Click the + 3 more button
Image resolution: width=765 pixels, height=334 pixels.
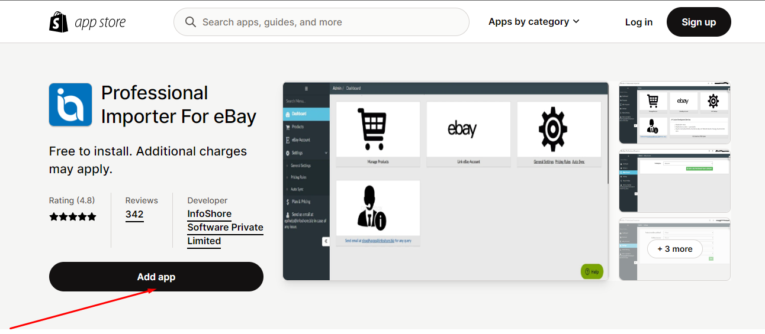675,249
